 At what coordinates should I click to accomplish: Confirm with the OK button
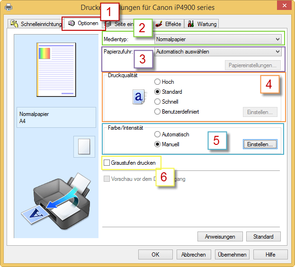155,254
